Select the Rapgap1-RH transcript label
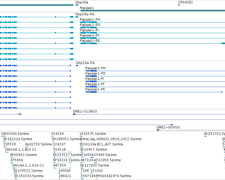The image size is (225, 180). tap(90, 20)
